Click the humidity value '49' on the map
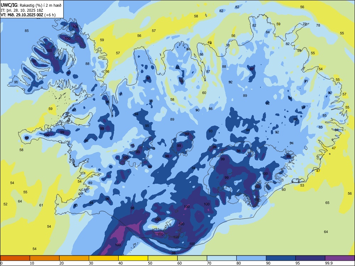Image resolution: width=355 pixels, height=266 pixels. pyautogui.click(x=210, y=43)
